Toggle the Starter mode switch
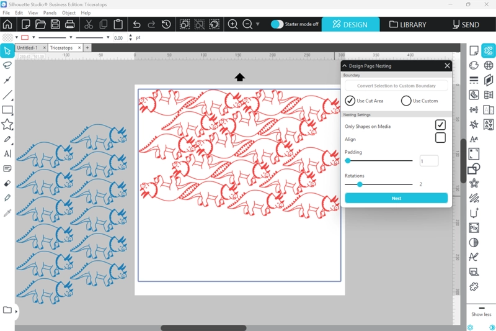This screenshot has height=331, width=496. pos(277,24)
